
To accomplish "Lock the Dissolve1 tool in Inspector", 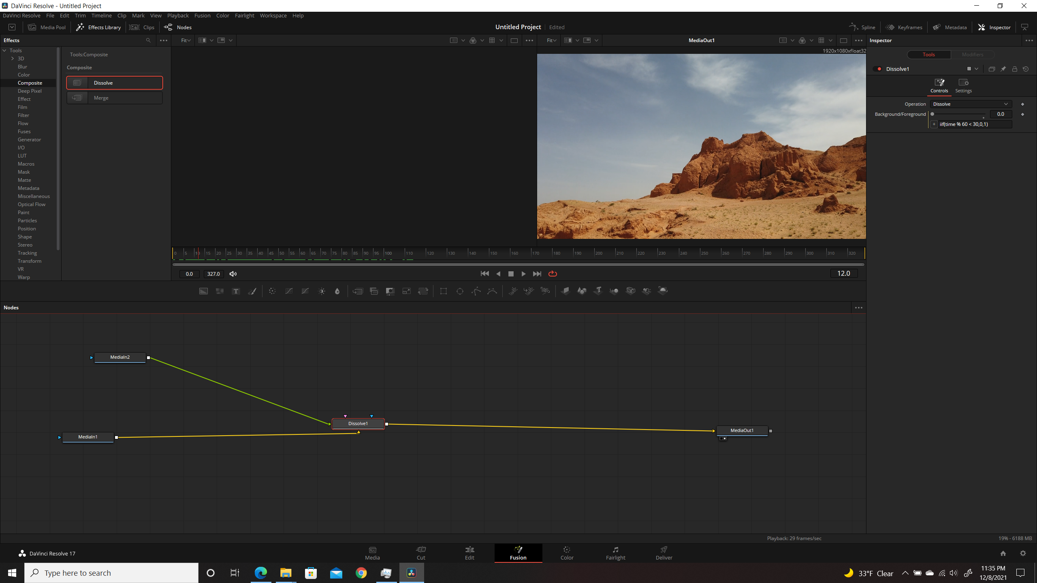I will (1014, 69).
